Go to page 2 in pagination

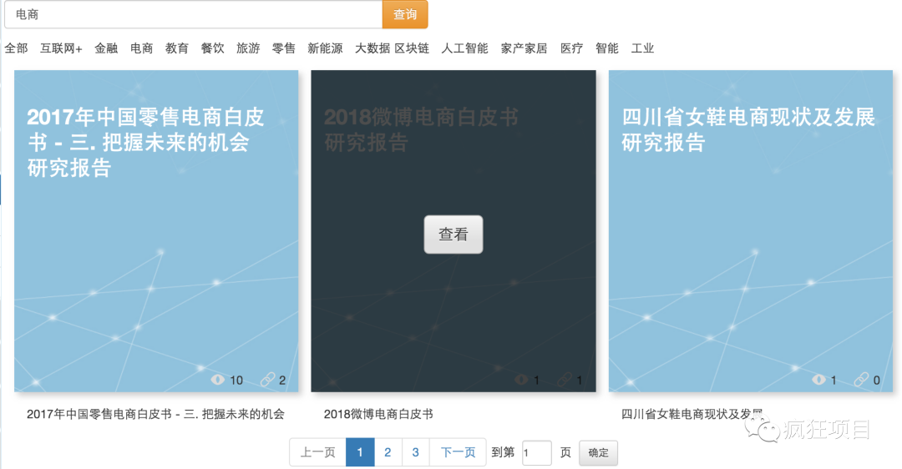[388, 452]
